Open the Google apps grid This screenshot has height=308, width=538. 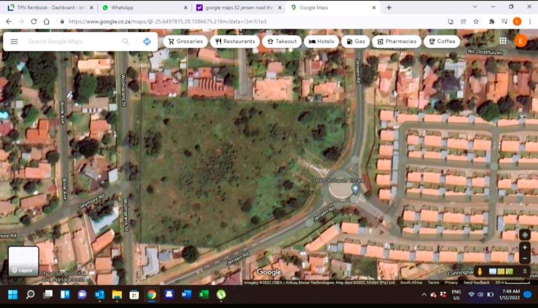click(503, 41)
